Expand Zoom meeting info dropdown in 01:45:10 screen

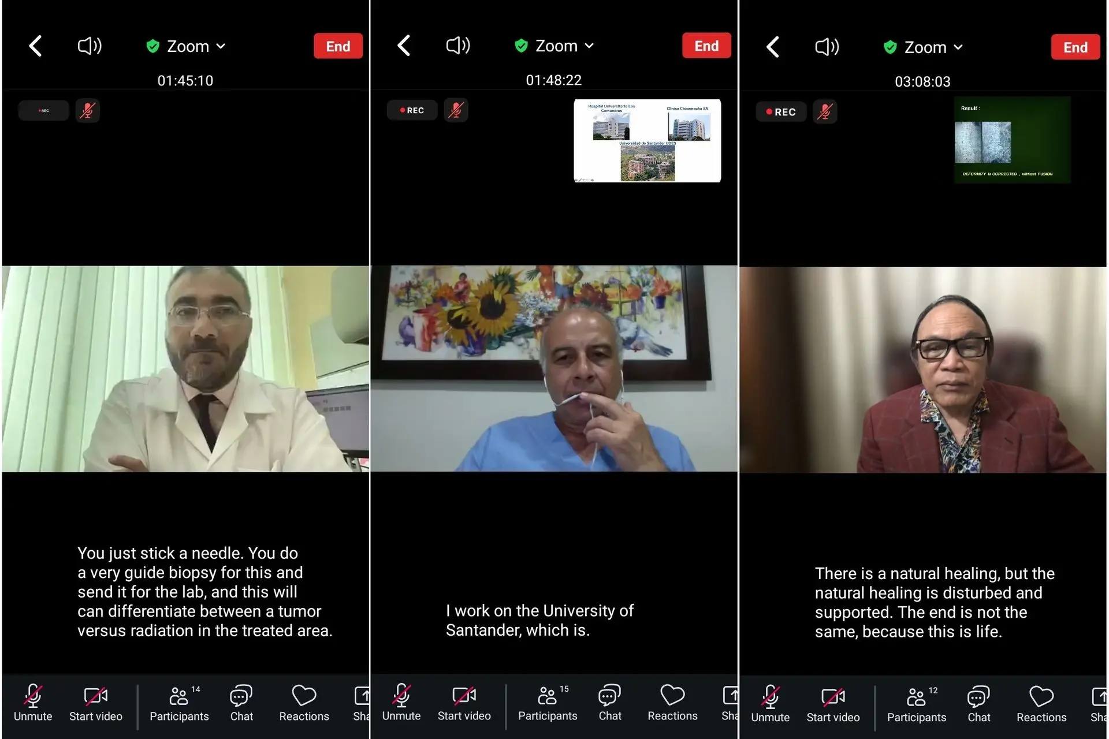tap(196, 46)
